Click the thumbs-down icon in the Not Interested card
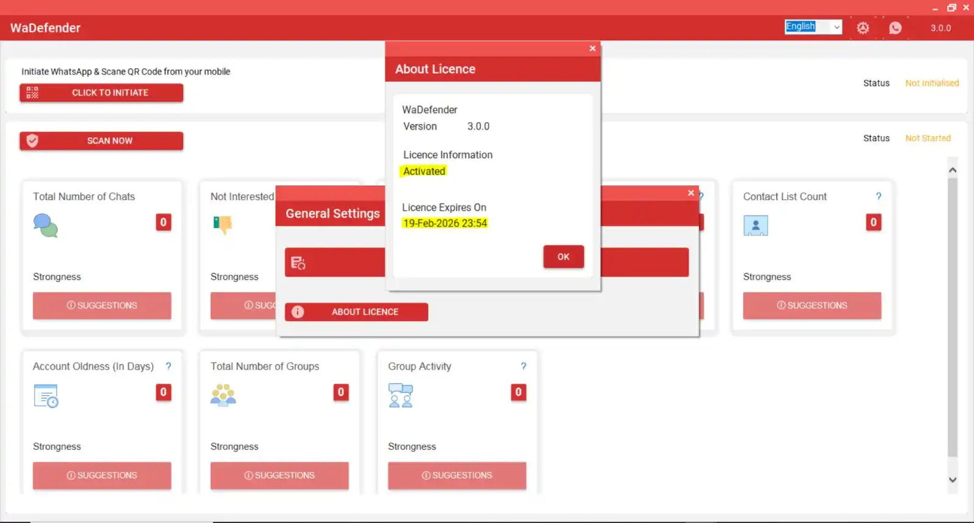The width and height of the screenshot is (974, 523). pos(223,224)
